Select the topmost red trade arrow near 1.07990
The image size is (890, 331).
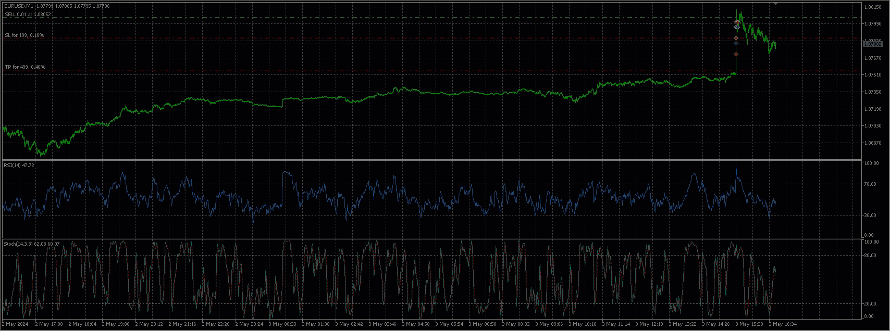point(736,22)
